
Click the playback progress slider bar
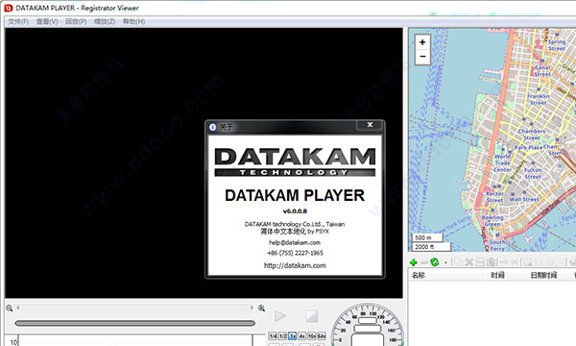(x=134, y=323)
